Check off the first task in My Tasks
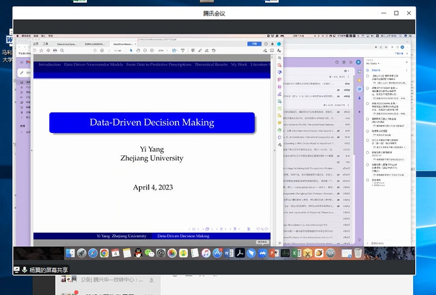The image size is (436, 295). (367, 77)
